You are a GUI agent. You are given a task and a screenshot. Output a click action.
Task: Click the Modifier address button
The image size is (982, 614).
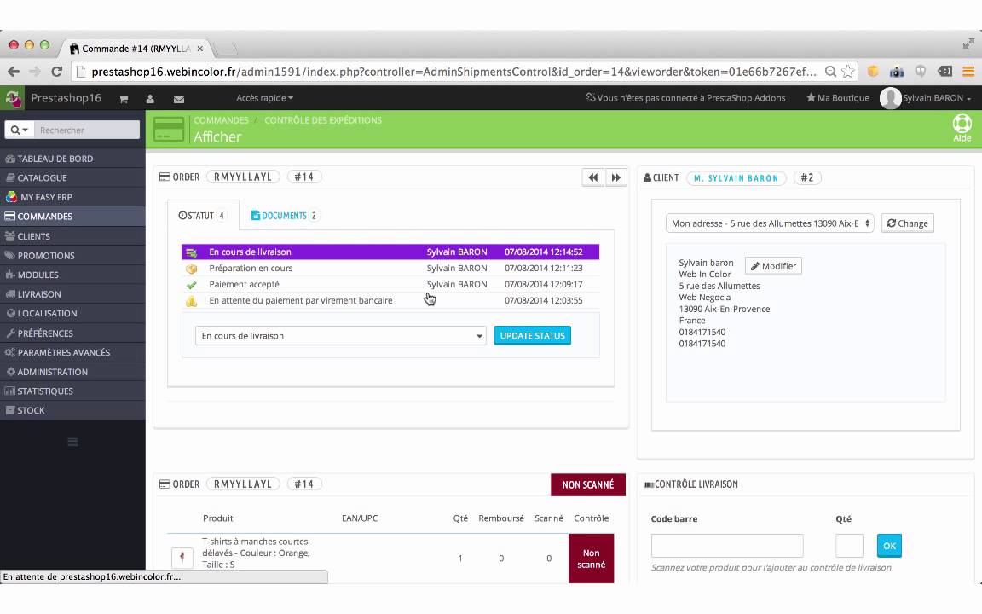(x=773, y=266)
